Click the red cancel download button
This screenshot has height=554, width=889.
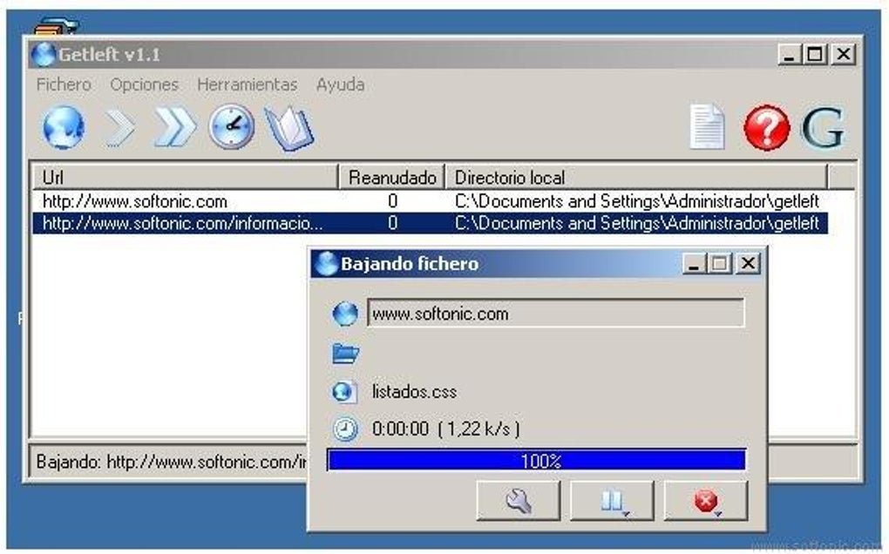pos(706,501)
